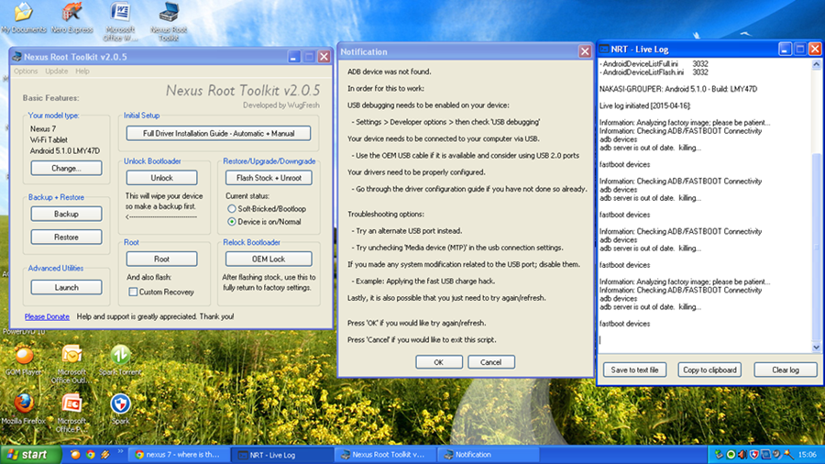Open Mozilla Firefox desktop icon
This screenshot has width=825, height=464.
pos(24,409)
